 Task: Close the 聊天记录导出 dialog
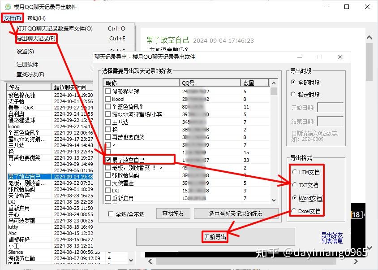pos(340,57)
